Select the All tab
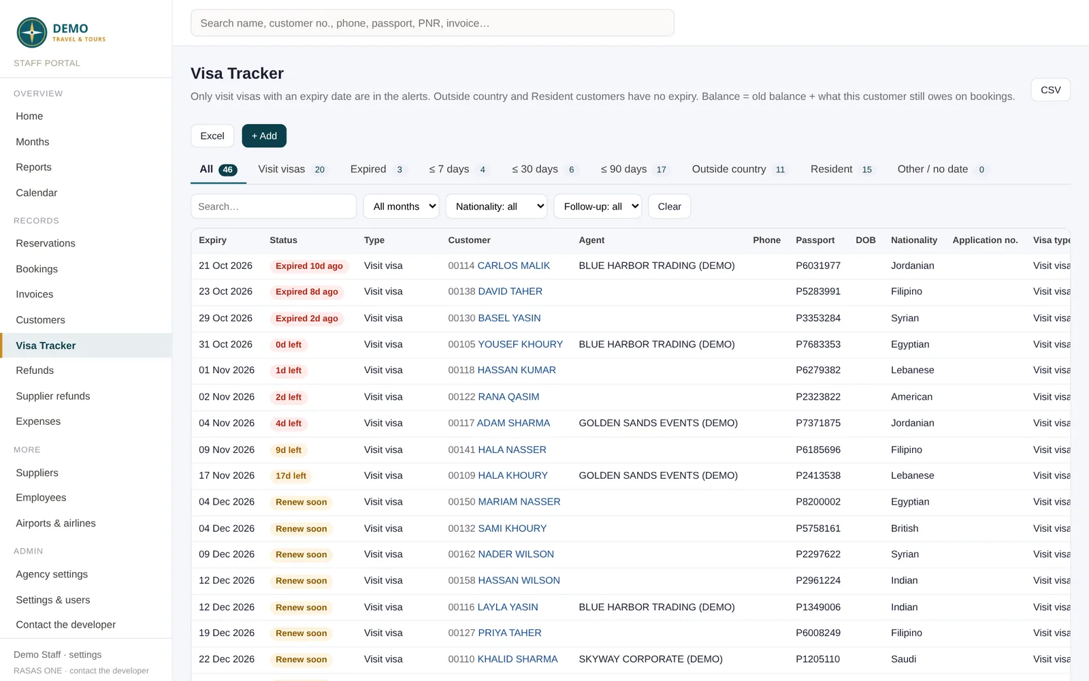 tap(218, 170)
